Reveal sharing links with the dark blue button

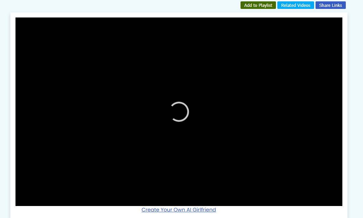click(330, 5)
